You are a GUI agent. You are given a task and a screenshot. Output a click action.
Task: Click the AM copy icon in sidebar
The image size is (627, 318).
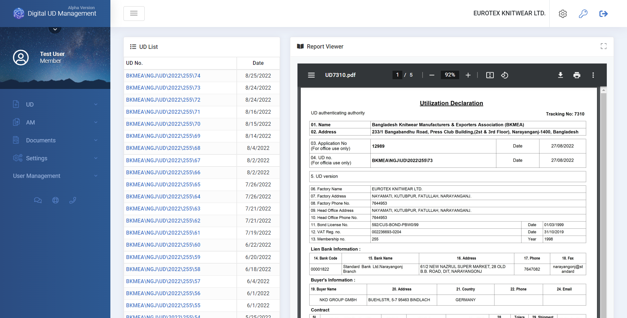pos(16,122)
